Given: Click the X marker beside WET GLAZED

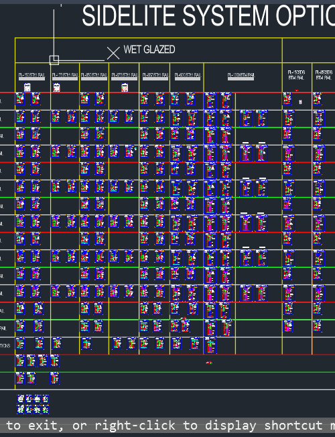Looking at the screenshot, I should point(113,53).
